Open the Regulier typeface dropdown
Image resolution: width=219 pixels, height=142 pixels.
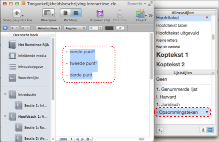pos(75,28)
